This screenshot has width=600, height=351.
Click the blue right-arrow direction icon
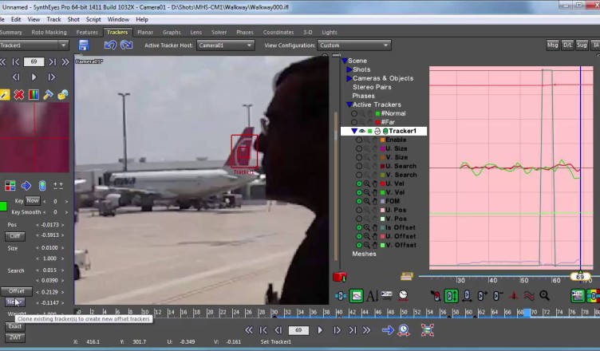click(x=26, y=186)
